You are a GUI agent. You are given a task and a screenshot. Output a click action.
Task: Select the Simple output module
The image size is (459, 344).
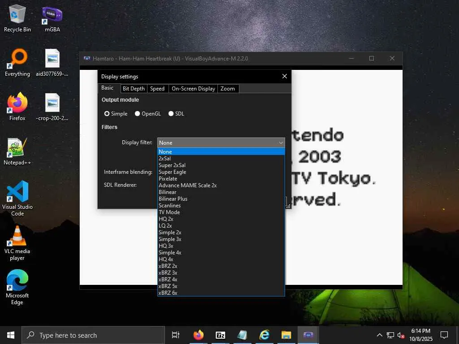pos(116,113)
